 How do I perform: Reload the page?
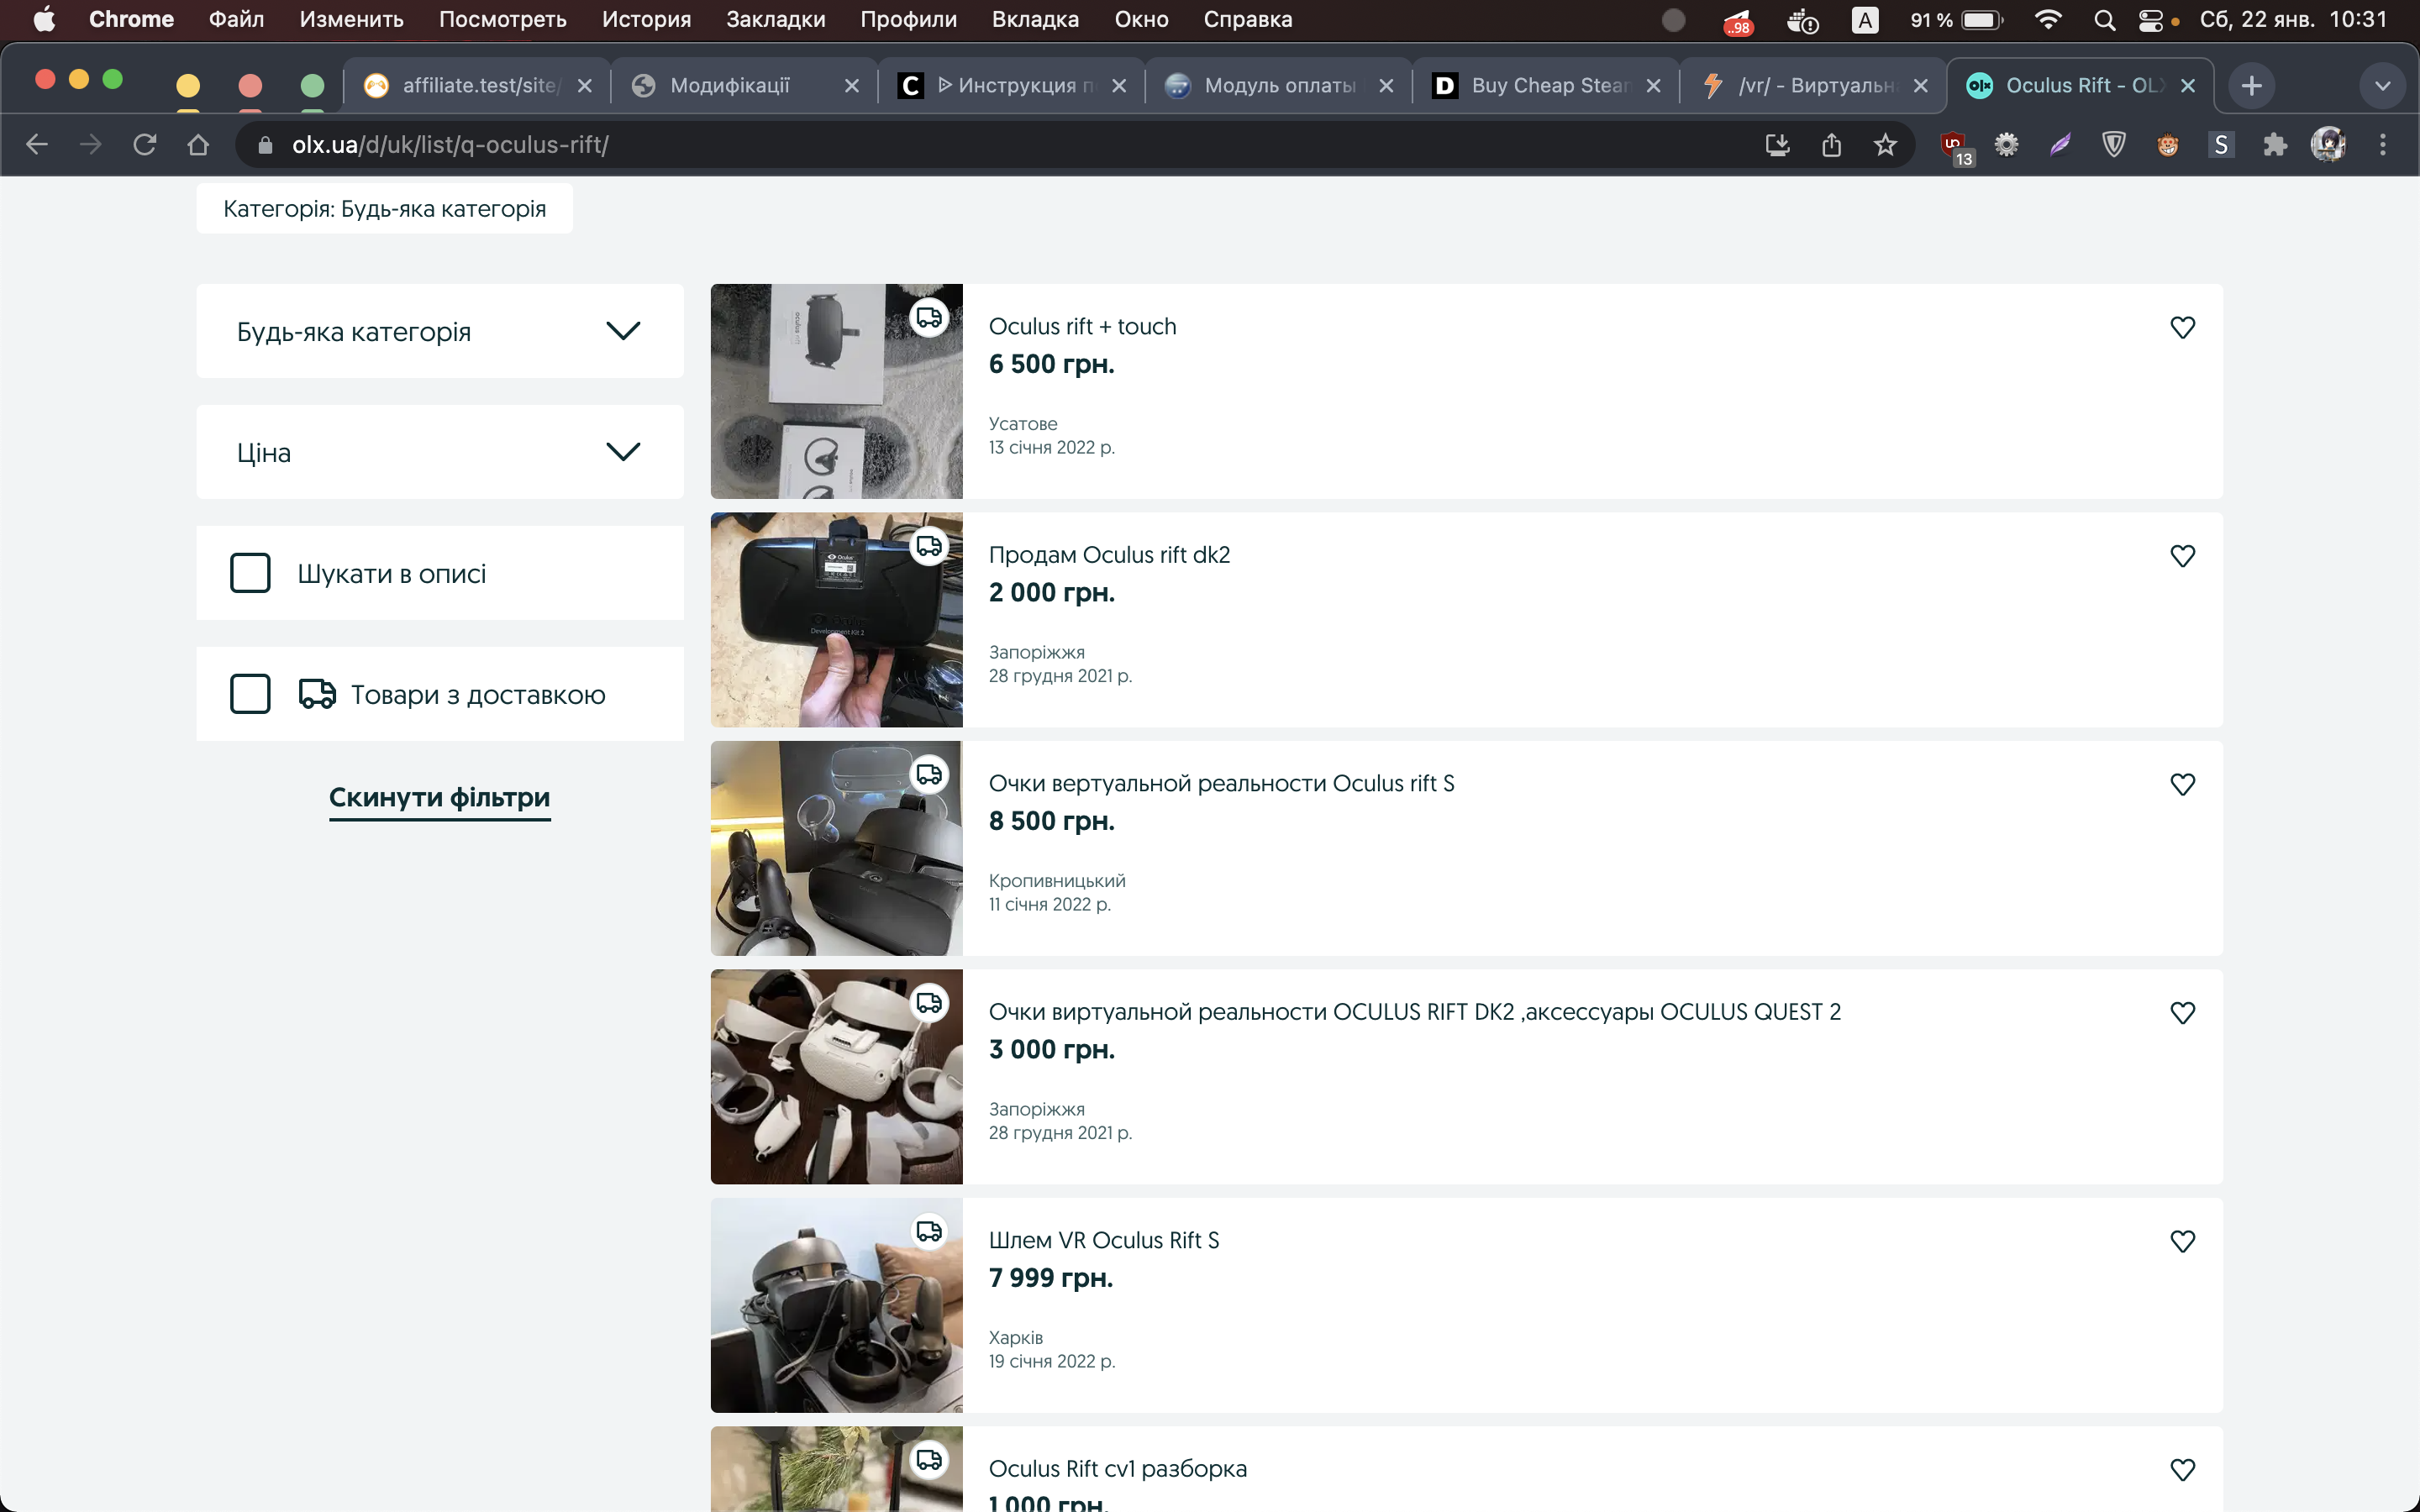pos(145,145)
